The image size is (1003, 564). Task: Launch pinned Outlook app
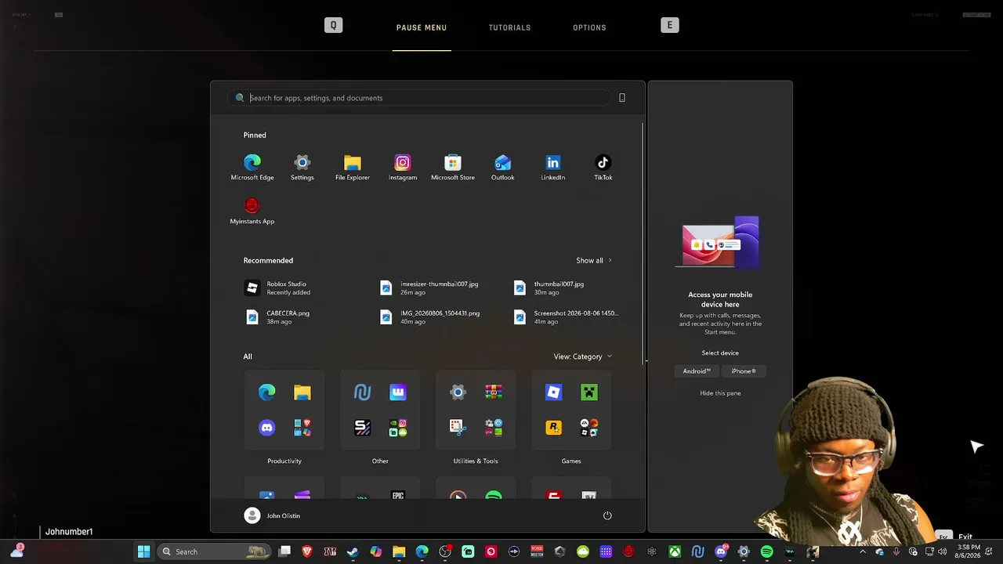503,168
